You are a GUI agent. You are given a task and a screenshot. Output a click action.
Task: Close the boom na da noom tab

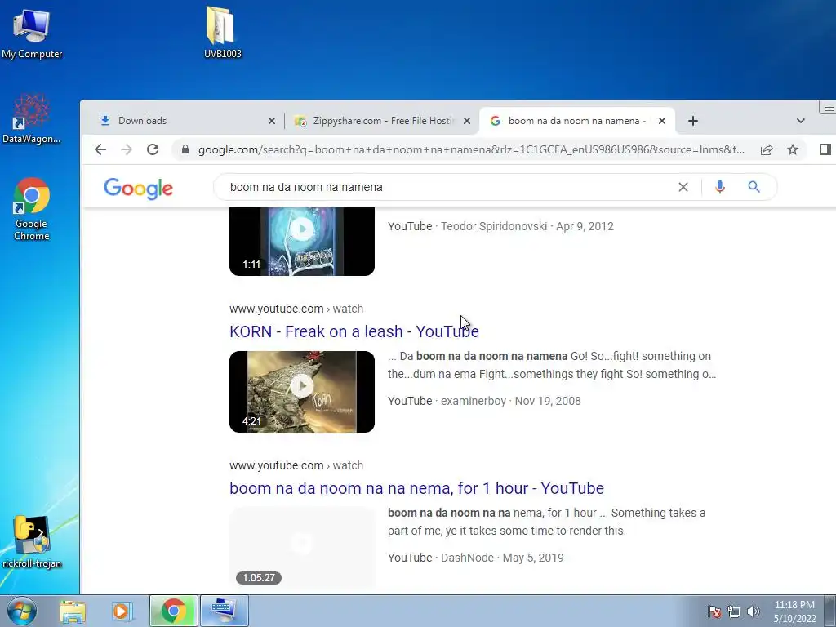click(661, 121)
